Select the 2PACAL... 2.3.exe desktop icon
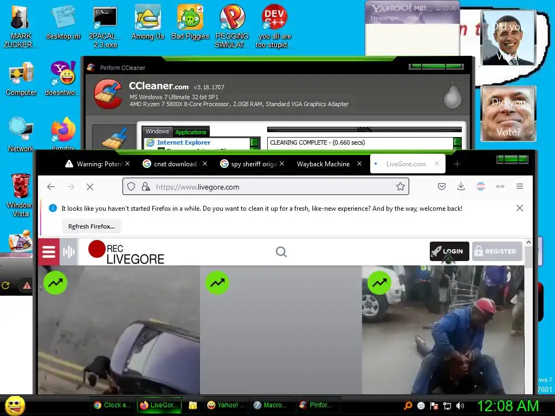555x416 pixels. [105, 27]
